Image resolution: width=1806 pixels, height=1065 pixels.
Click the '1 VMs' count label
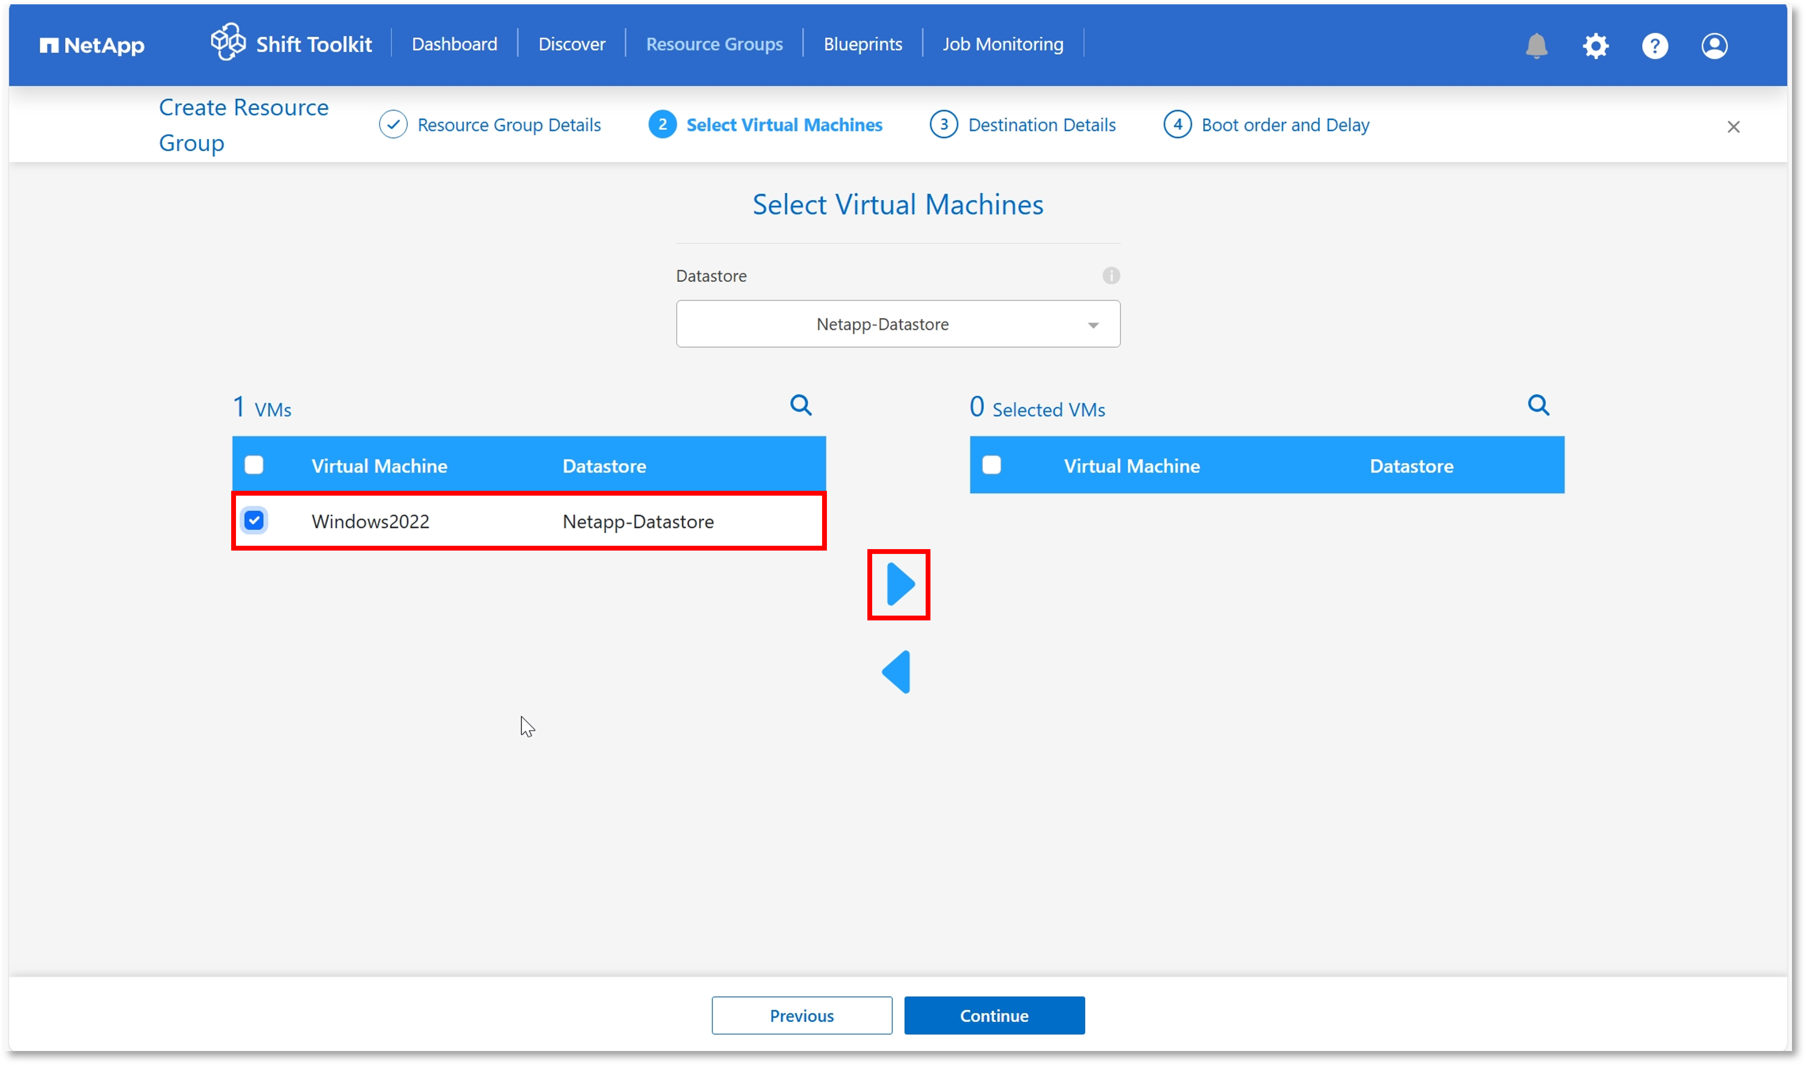[262, 408]
